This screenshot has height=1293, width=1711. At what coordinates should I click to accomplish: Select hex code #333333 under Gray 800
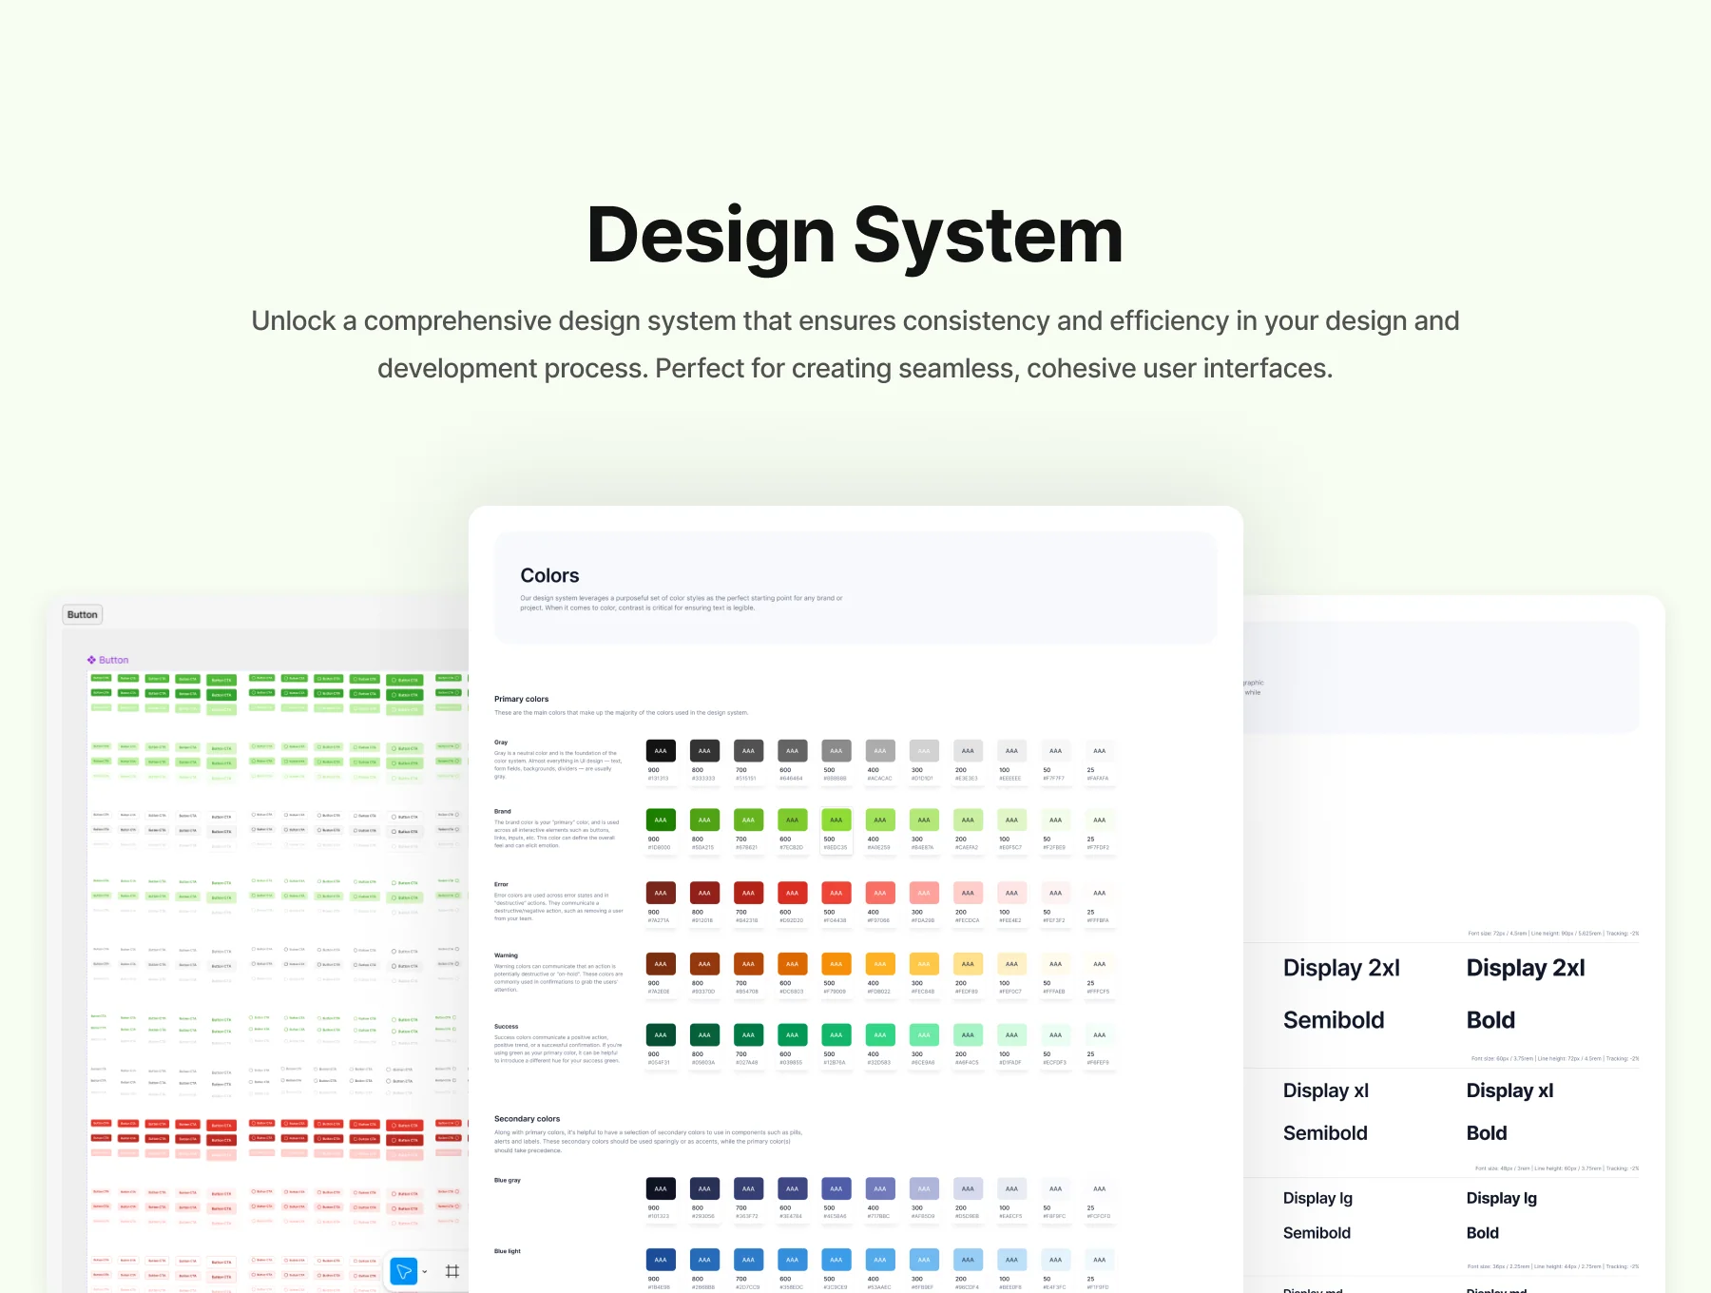[703, 779]
